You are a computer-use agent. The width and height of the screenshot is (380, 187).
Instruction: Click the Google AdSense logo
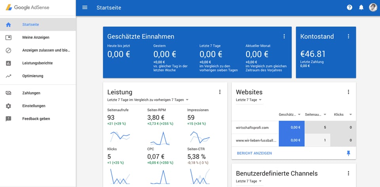(x=27, y=8)
